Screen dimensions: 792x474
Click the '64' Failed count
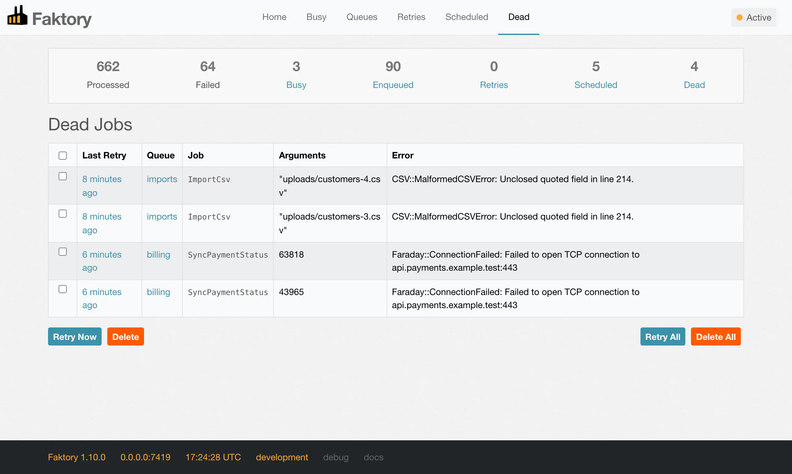point(208,66)
